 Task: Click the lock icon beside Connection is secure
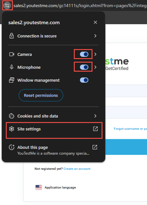pos(12,36)
